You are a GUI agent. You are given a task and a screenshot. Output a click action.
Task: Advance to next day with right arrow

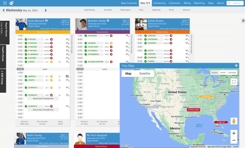tap(46, 10)
